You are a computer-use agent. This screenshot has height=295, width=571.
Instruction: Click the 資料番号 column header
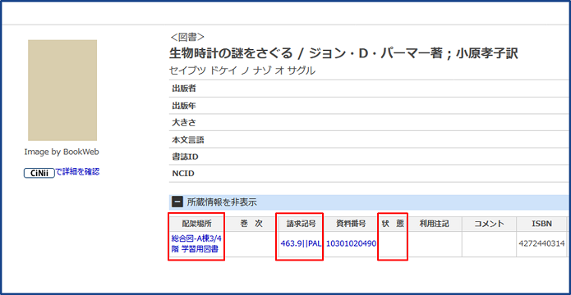[351, 225]
